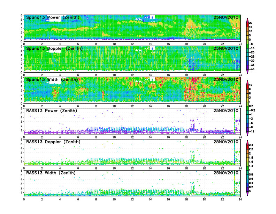This screenshot has width=276, height=214.
Task: Click the '1.8' label on the bottom color bar
Action: tap(251, 157)
